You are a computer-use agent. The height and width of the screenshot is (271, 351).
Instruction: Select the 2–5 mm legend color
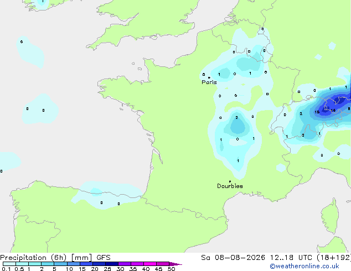coord(48,264)
